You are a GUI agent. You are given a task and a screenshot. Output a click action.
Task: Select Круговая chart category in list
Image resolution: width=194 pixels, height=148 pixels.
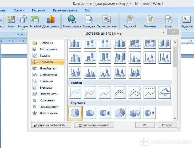pyautogui.click(x=48, y=62)
